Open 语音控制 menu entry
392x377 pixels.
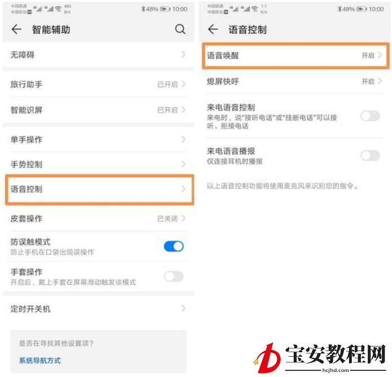[x=99, y=190]
